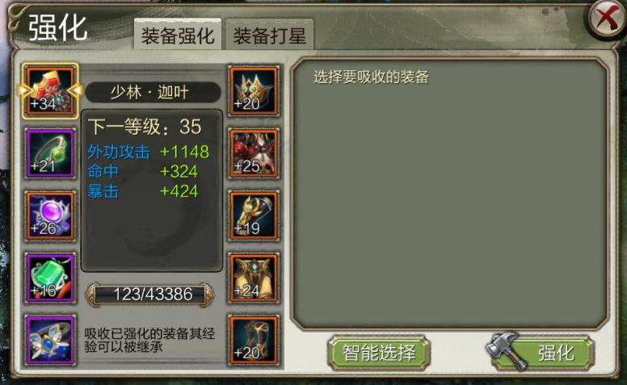Pick the +24 golden robe equipment slot
The width and height of the screenshot is (627, 385).
coord(254,278)
